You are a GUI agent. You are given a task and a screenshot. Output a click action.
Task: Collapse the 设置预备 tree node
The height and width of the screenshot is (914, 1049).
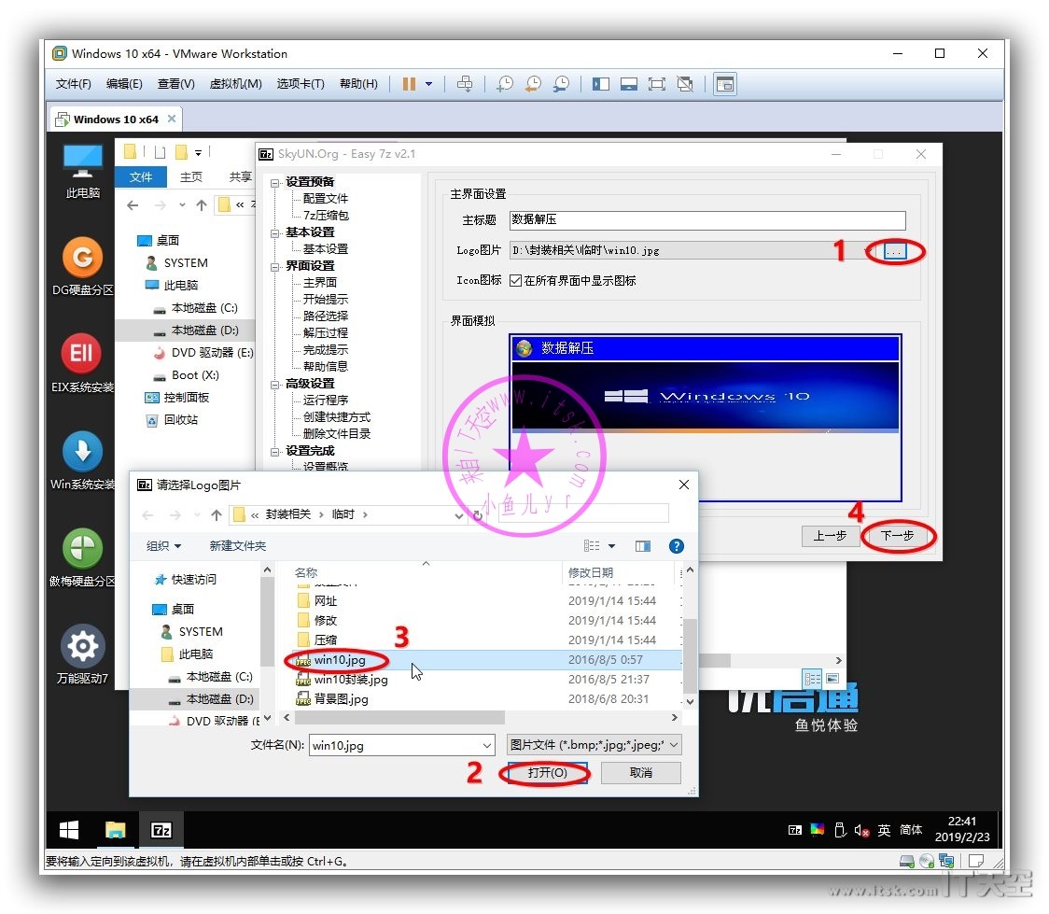click(x=275, y=183)
